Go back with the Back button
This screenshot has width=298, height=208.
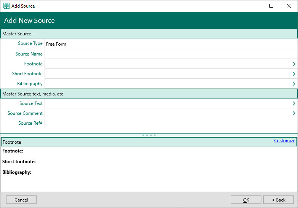[x=278, y=200]
